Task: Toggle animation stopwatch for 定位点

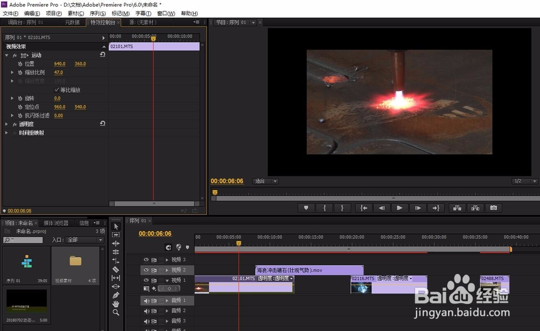Action: click(20, 107)
